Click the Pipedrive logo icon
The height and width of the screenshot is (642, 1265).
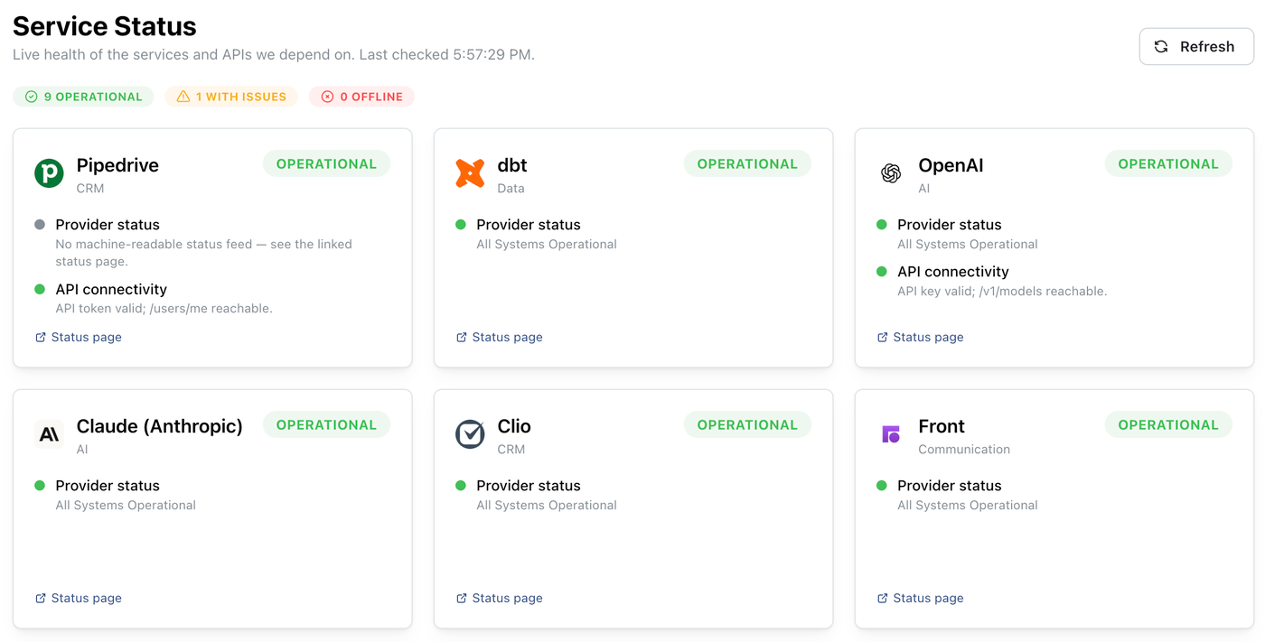[49, 173]
